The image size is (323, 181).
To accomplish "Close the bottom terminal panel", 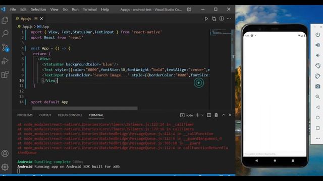I will coord(230,115).
